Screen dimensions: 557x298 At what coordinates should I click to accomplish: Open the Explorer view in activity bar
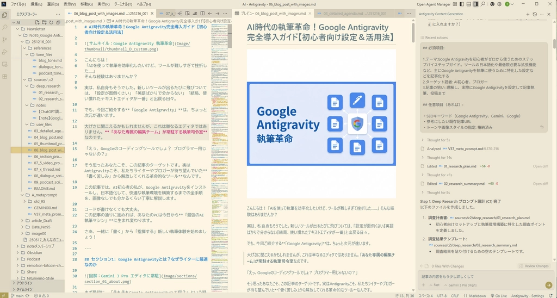pyautogui.click(x=4, y=15)
